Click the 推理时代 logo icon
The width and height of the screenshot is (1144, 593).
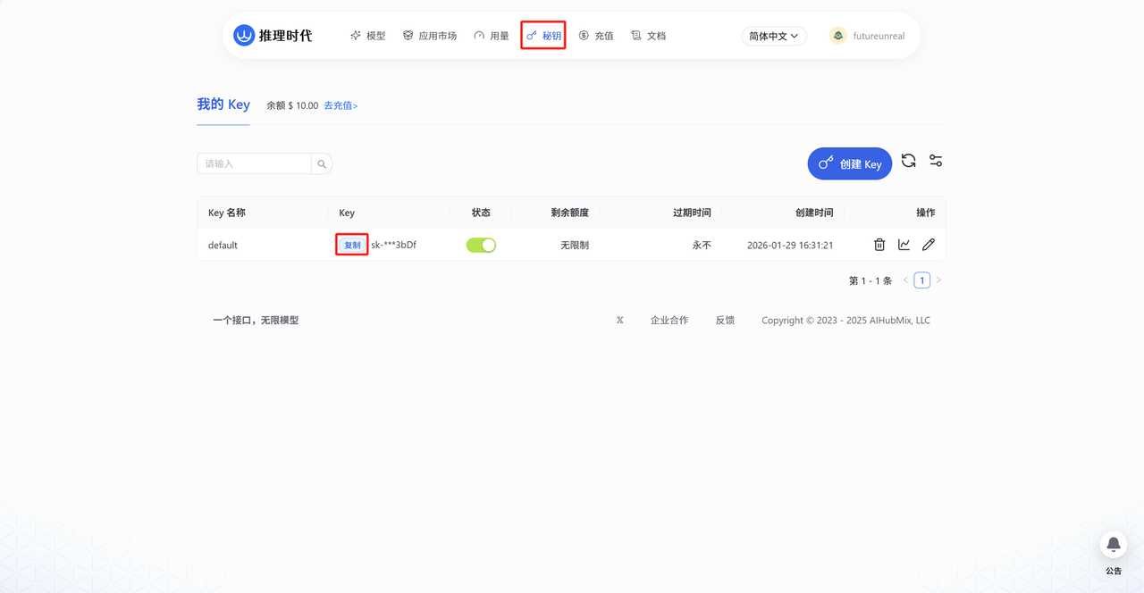(244, 35)
